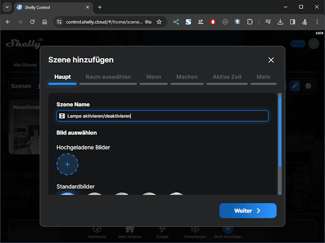Screen dimensions: 325x243
Task: Bookmark this page with star icon
Action: tap(159, 22)
